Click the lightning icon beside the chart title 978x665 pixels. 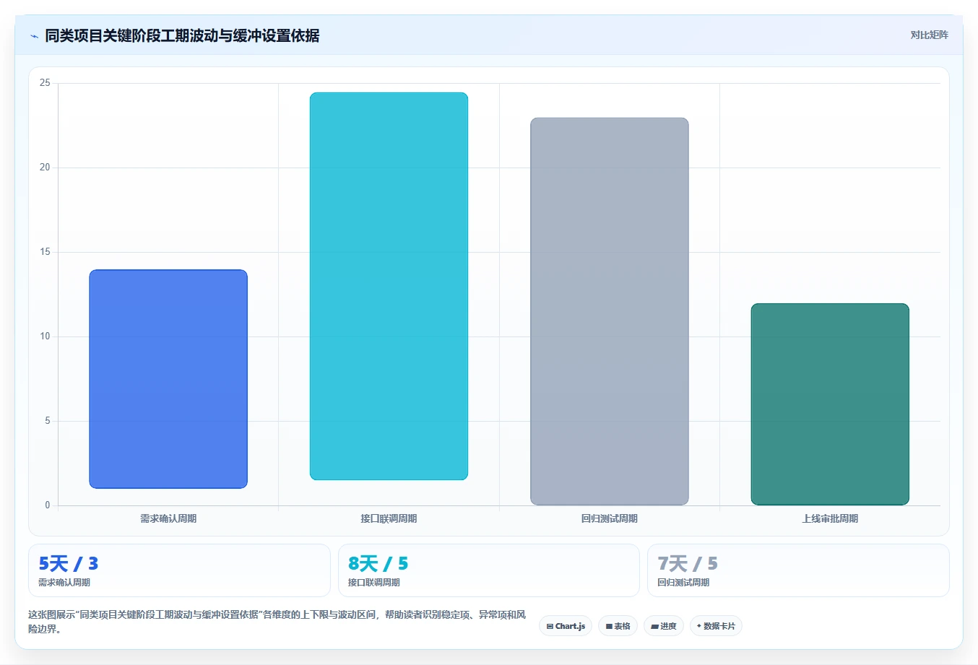34,36
